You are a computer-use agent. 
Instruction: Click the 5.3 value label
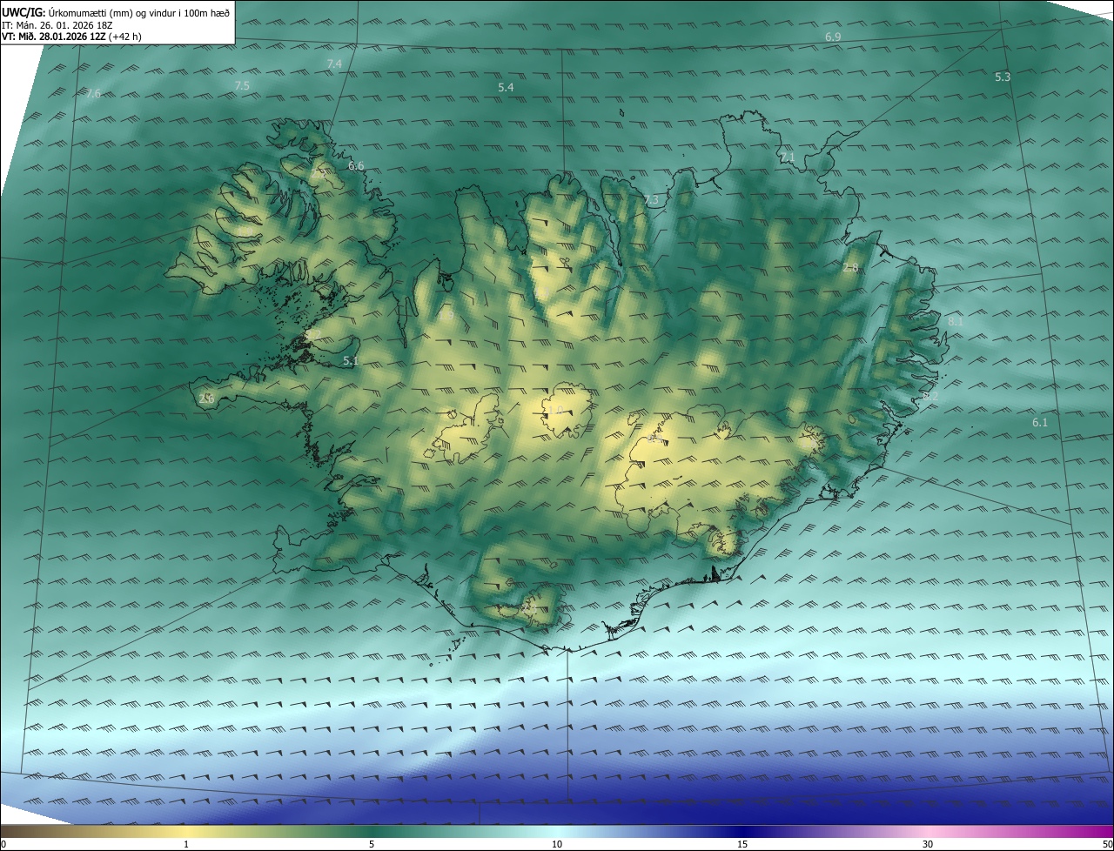click(x=1003, y=77)
